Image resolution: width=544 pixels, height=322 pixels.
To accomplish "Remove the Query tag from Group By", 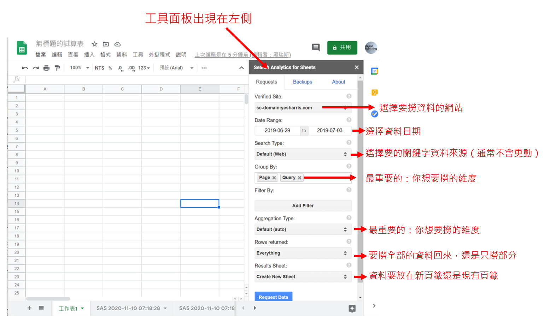I will (x=299, y=178).
